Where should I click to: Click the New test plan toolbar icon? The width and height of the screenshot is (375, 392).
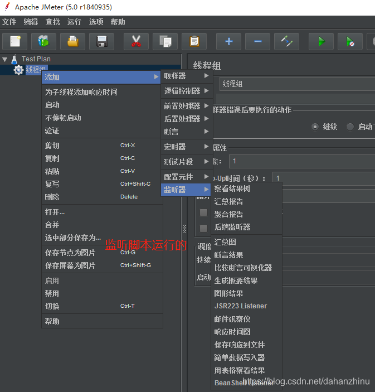[x=14, y=41]
